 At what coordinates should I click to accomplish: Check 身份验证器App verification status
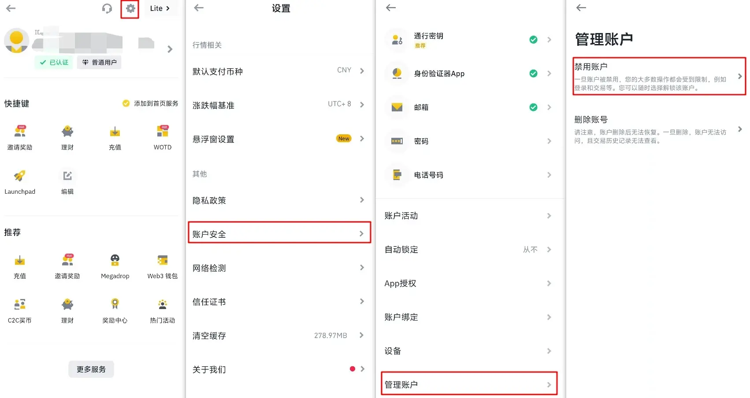point(534,74)
